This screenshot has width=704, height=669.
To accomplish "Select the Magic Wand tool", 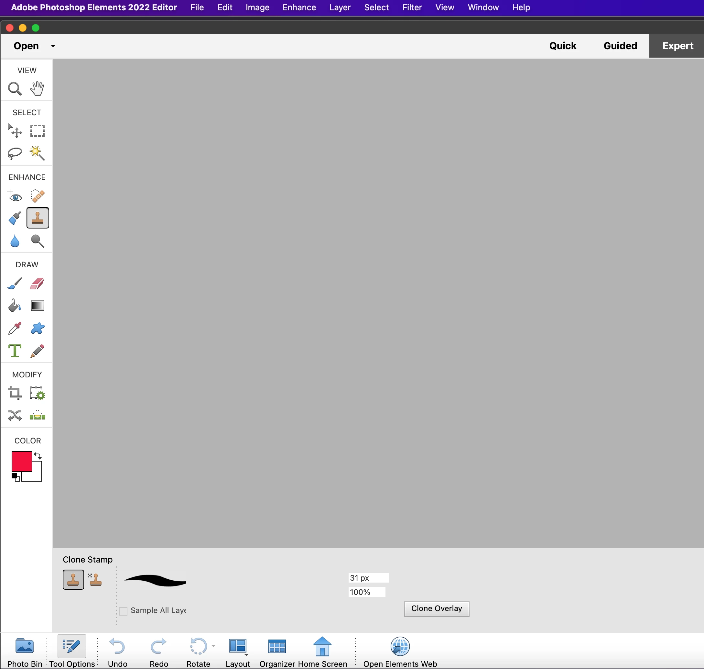I will [x=37, y=153].
